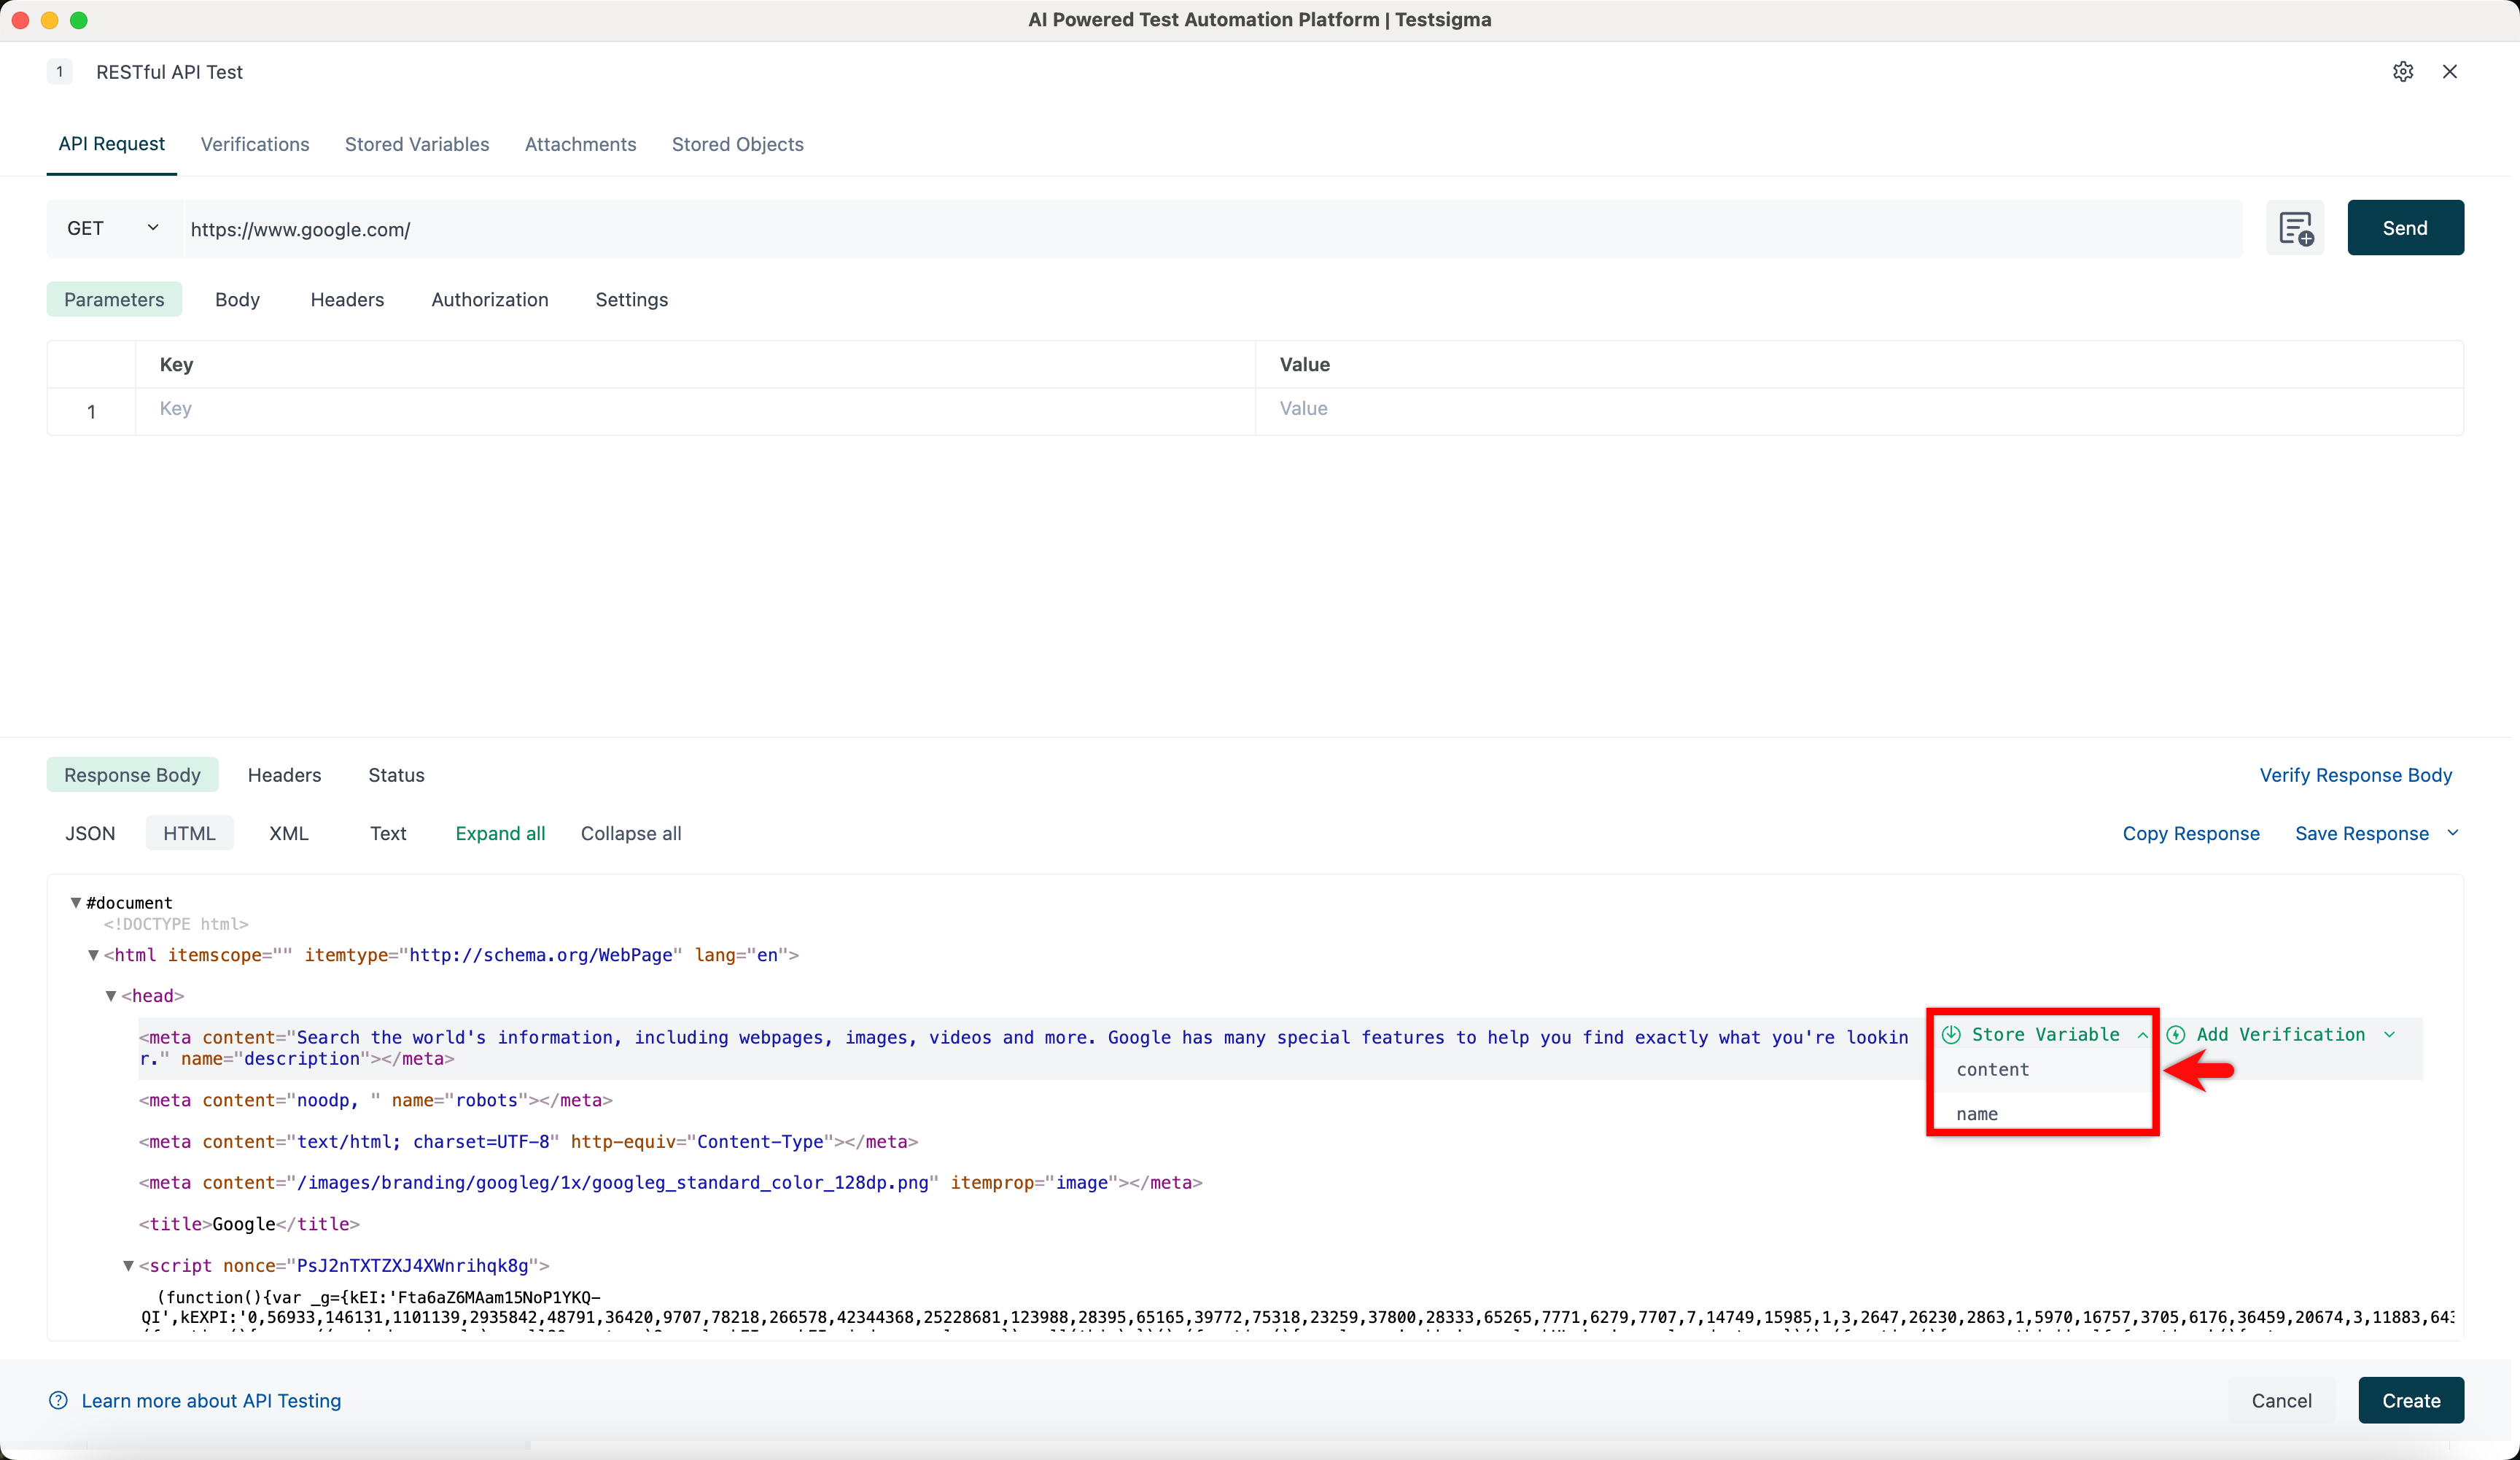2520x1460 pixels.
Task: Open settings gear for RESTful API Test
Action: pos(2403,71)
